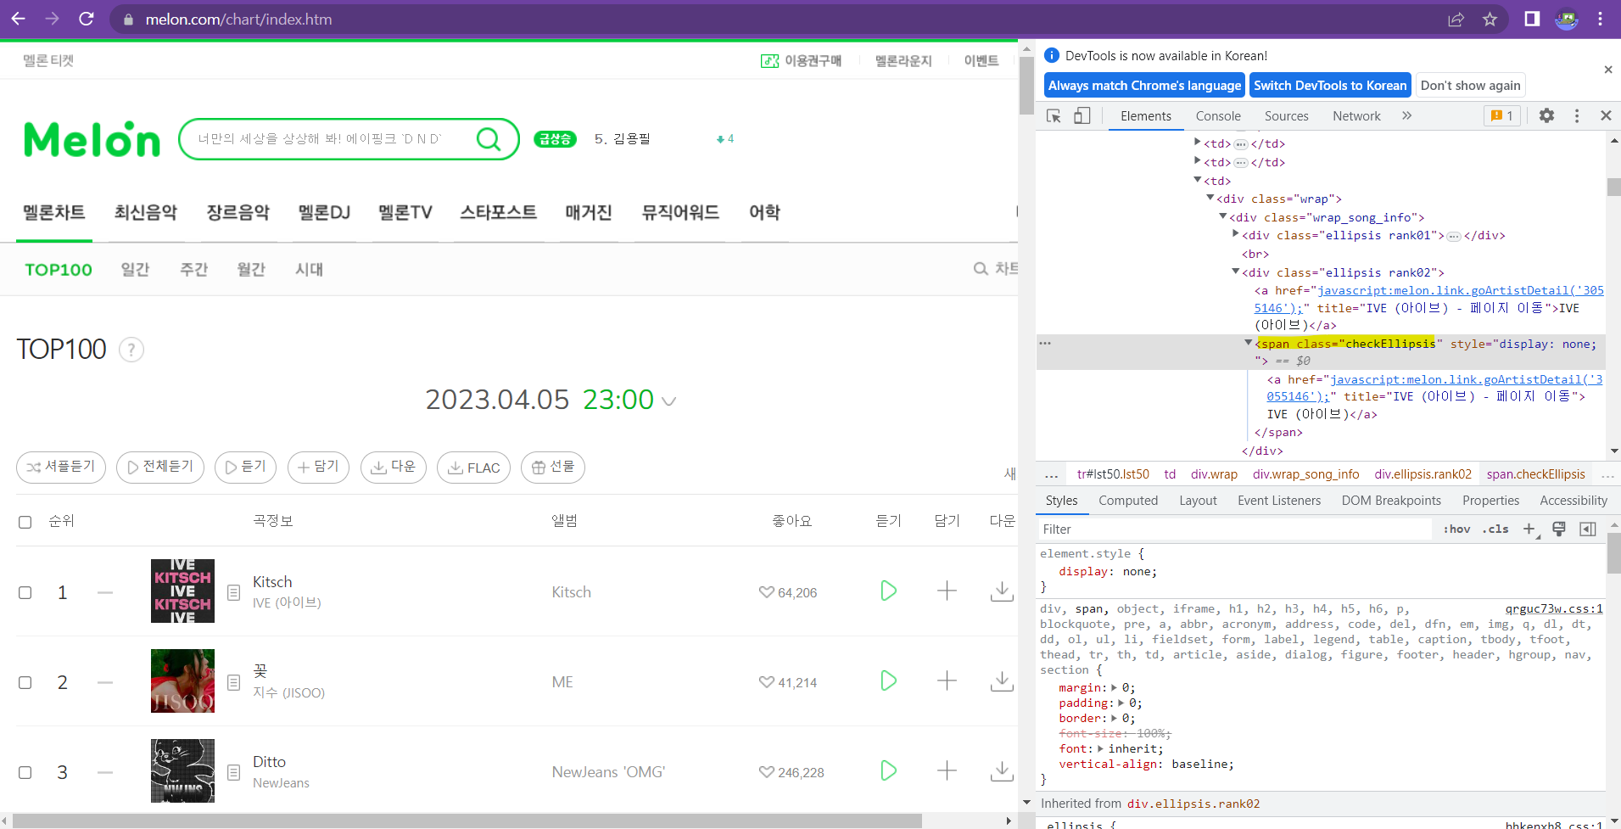The height and width of the screenshot is (829, 1621).
Task: Click the browser back arrow
Action: (19, 19)
